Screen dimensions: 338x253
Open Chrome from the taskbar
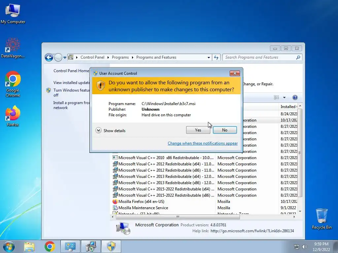(x=50, y=247)
